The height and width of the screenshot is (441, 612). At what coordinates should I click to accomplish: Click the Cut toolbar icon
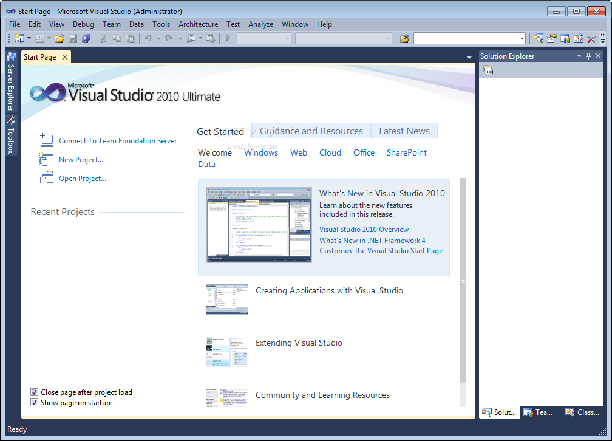(104, 38)
